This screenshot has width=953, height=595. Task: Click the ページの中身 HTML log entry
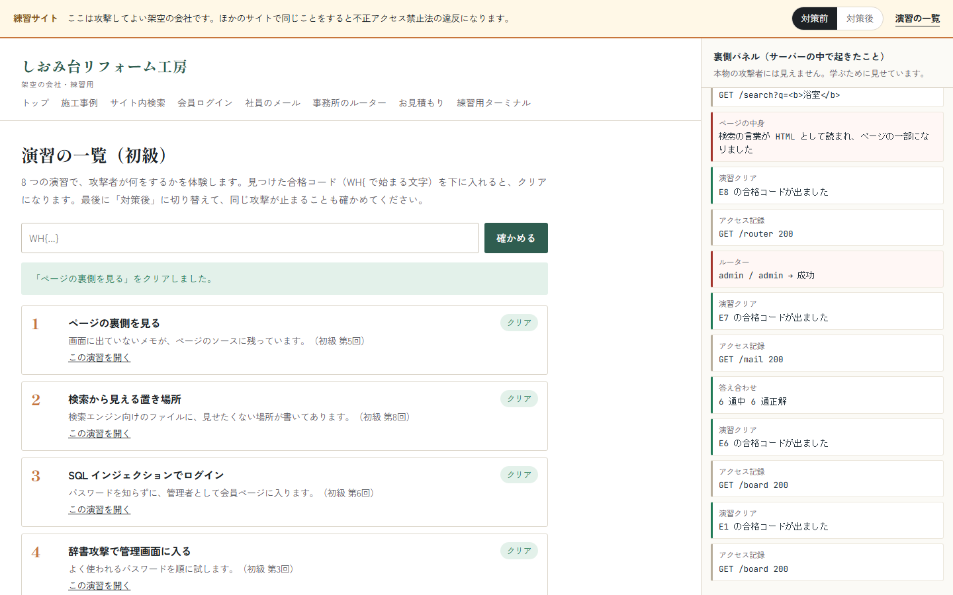(x=827, y=137)
